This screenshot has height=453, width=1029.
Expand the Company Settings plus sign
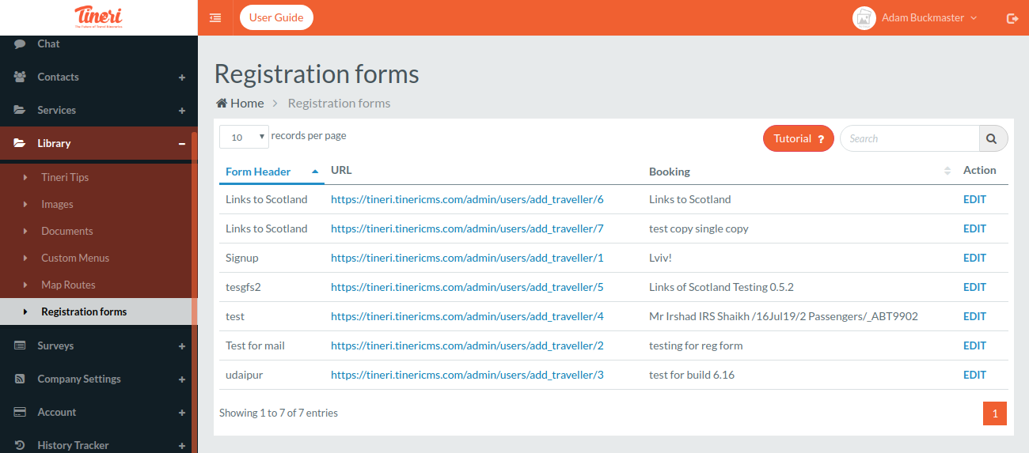[x=182, y=379]
